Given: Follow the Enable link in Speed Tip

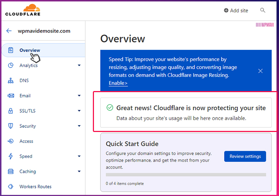Looking at the screenshot, I should [x=118, y=83].
